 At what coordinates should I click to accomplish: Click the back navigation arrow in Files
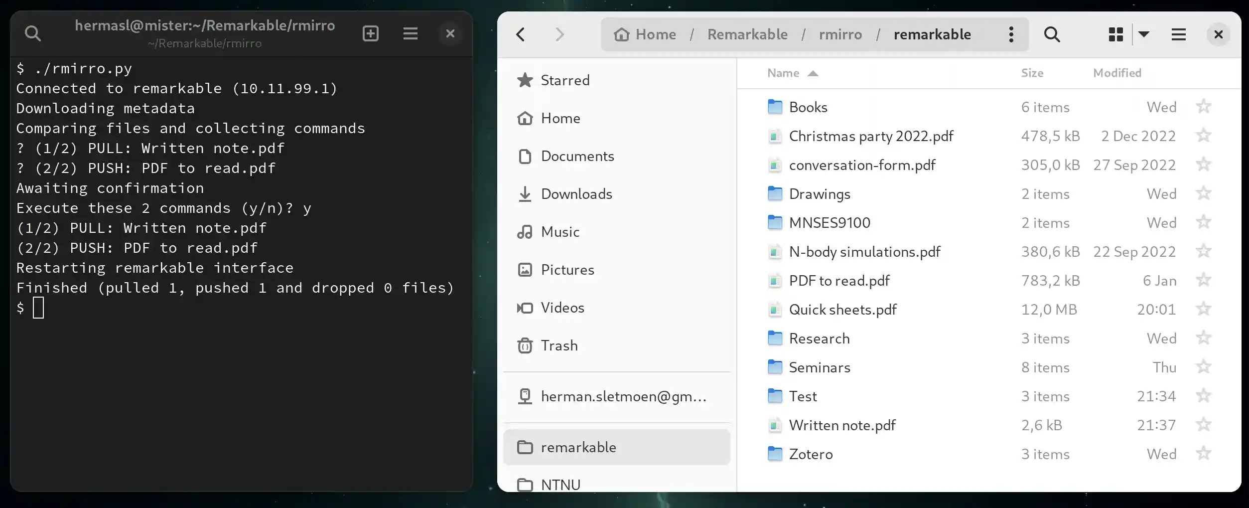point(521,34)
